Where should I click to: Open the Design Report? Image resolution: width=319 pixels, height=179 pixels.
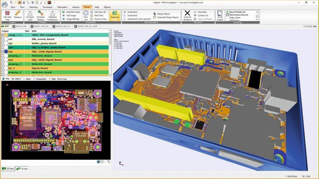(161, 14)
